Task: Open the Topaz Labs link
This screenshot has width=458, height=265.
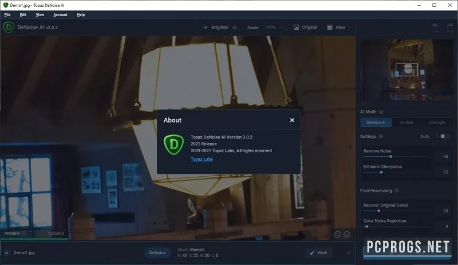Action: (202, 159)
